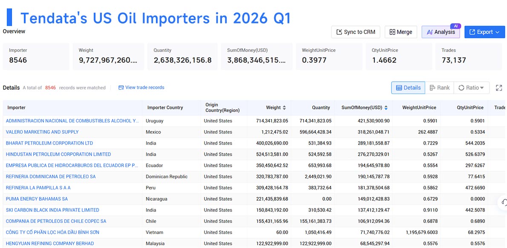This screenshot has width=507, height=248.
Task: Open importer BHARAT PETROLEUM CORPORATION LTD
Action: pos(49,143)
